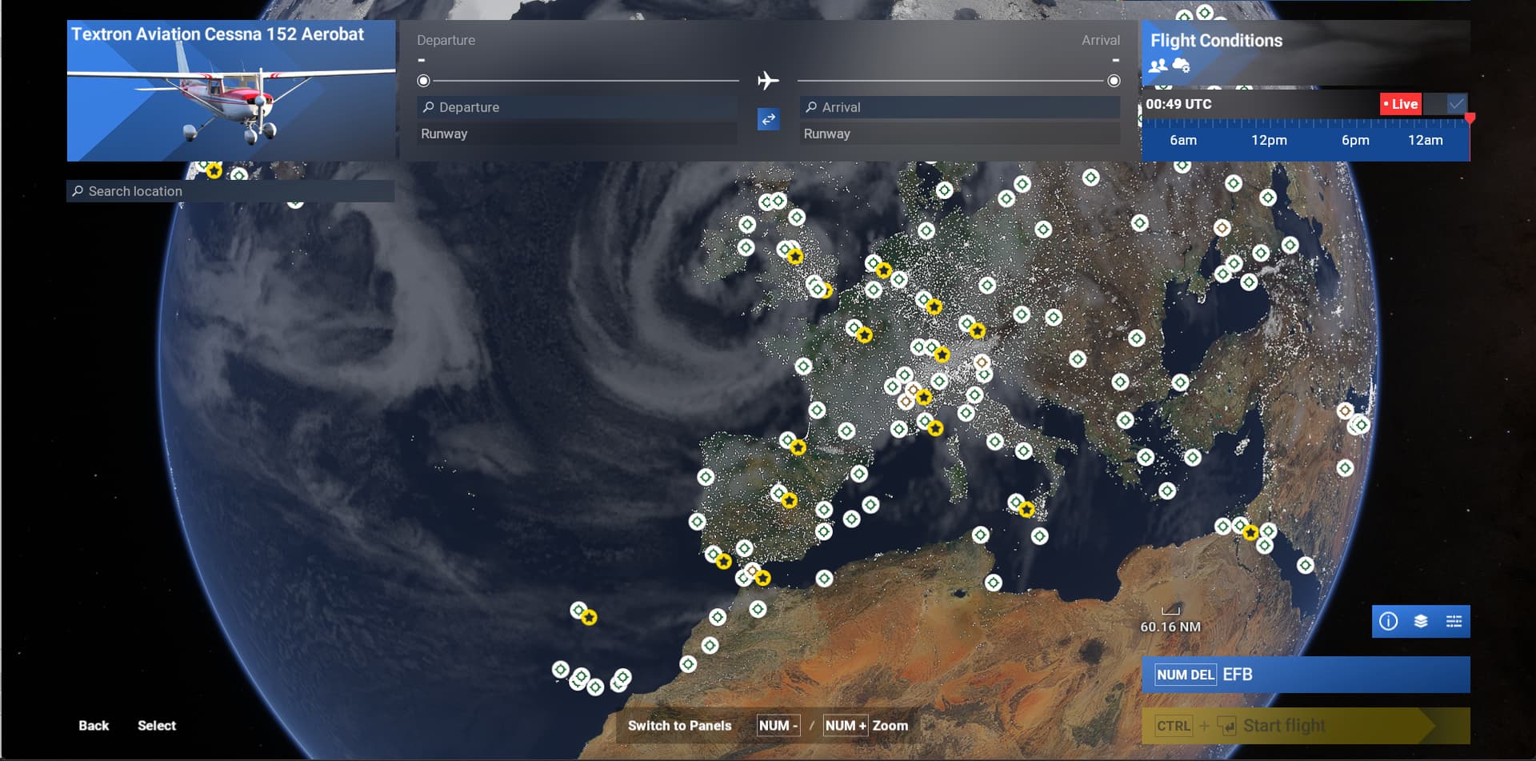Select the star airport marker near Paris
1536x761 pixels.
[864, 335]
